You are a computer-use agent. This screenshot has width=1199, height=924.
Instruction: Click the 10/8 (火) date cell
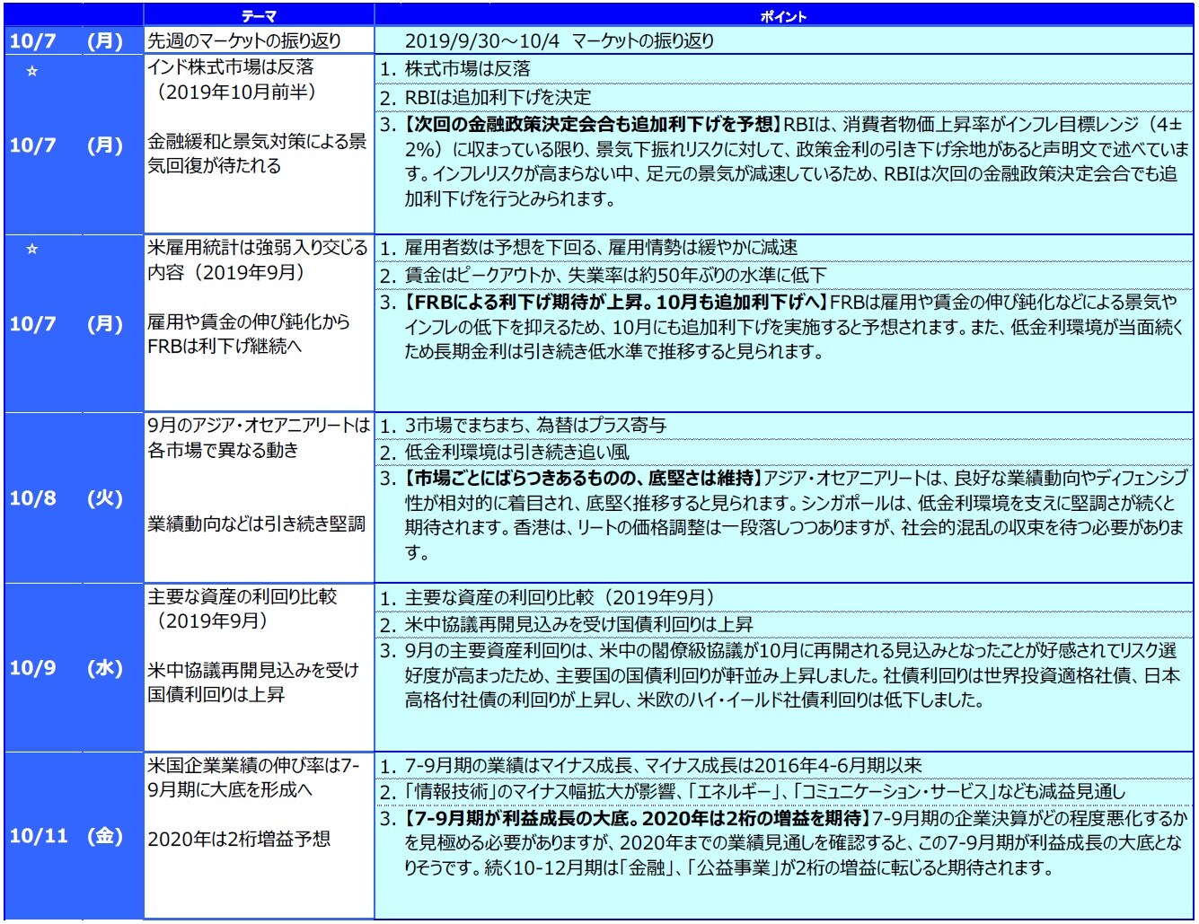(x=66, y=498)
